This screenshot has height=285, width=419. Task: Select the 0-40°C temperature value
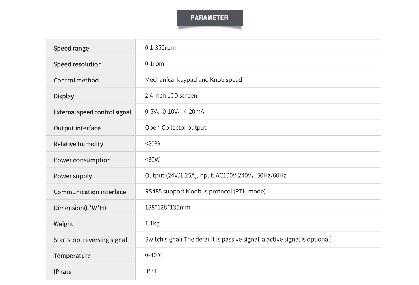(153, 255)
